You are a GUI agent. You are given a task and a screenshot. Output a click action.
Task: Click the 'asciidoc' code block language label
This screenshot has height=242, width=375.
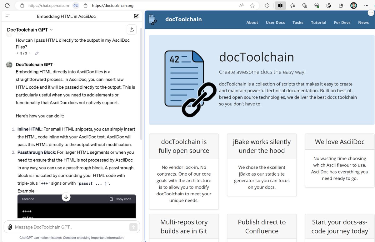click(28, 199)
